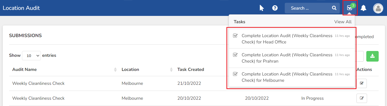Click the complete-audit action icon for Melbourne 21/10/2022
Image resolution: width=387 pixels, height=106 pixels.
pyautogui.click(x=362, y=83)
